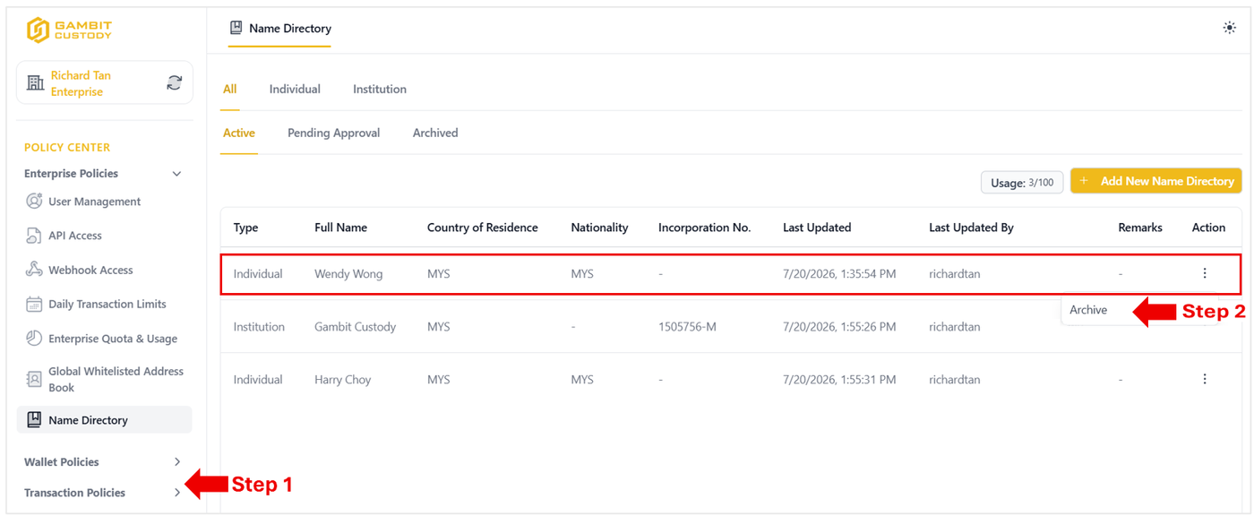This screenshot has width=1254, height=516.
Task: Click the Wendy Wong name cell
Action: point(348,274)
